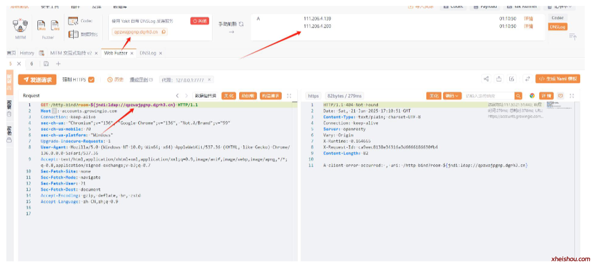This screenshot has height=269, width=594.
Task: Click the Generate Yaml template button
Action: [x=558, y=79]
